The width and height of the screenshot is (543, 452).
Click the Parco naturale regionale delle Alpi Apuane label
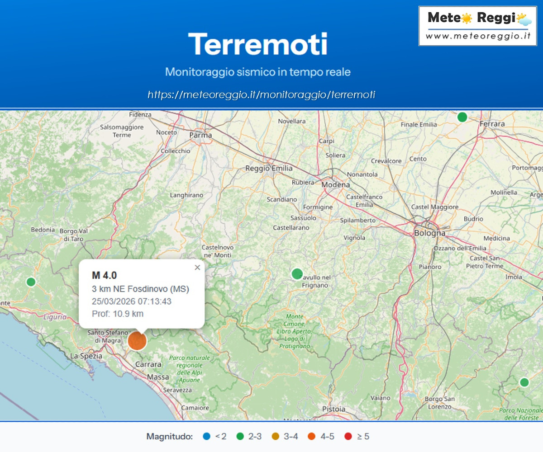point(190,370)
